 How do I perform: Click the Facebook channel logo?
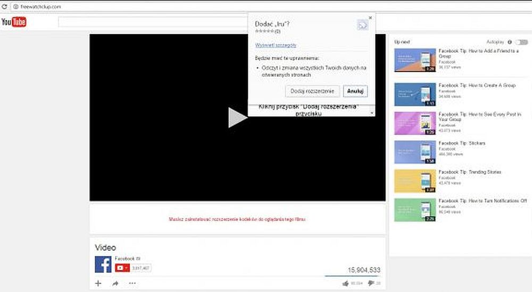tap(103, 264)
